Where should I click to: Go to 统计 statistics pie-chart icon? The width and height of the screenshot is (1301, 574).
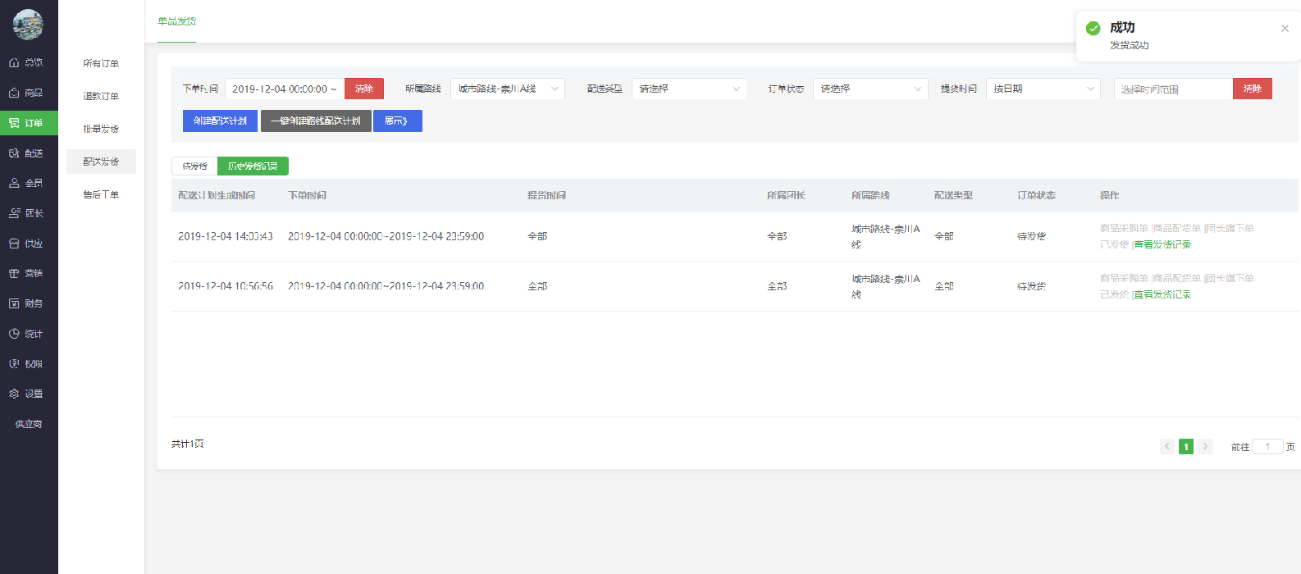(x=14, y=334)
